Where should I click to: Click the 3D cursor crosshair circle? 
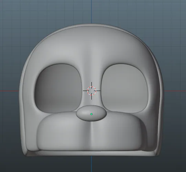tap(91, 91)
